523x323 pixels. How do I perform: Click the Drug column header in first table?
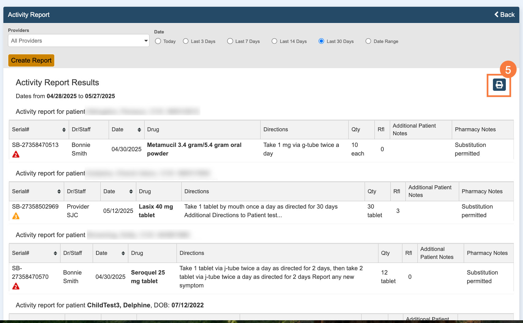tap(153, 129)
